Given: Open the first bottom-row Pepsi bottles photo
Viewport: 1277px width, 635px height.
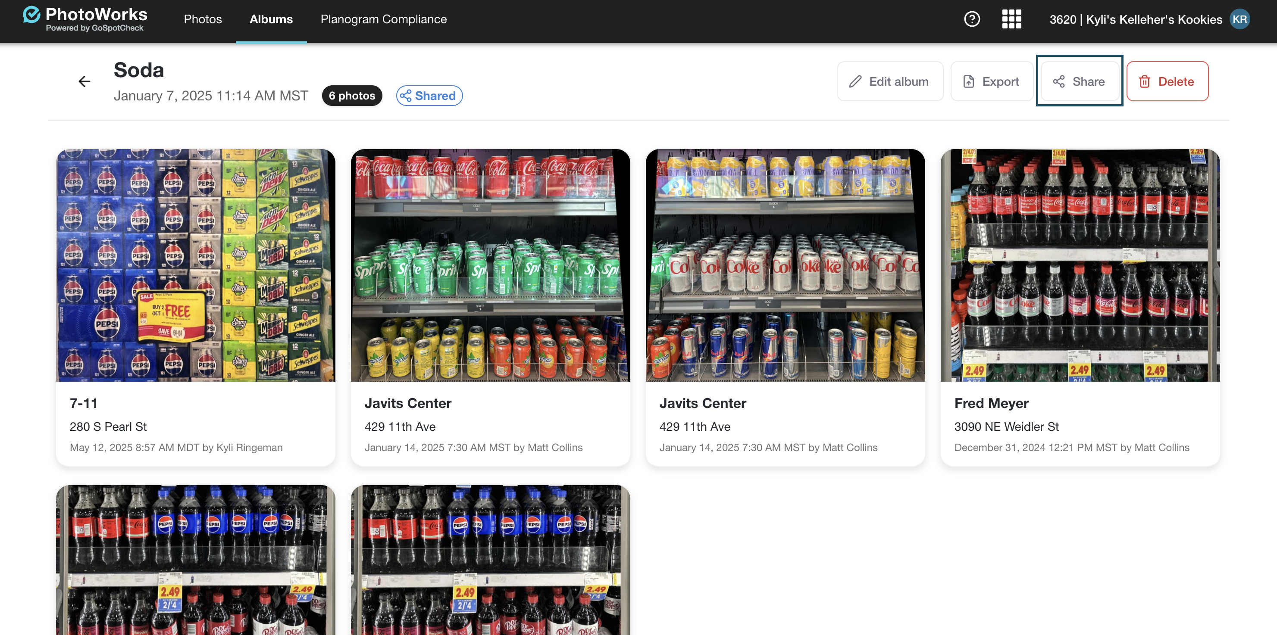Looking at the screenshot, I should 195,560.
